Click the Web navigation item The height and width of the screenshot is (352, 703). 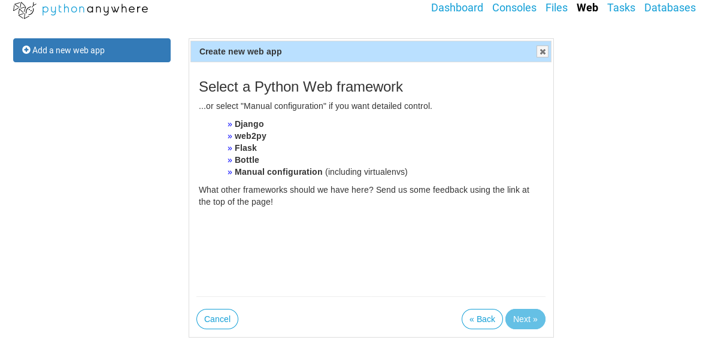coord(587,8)
